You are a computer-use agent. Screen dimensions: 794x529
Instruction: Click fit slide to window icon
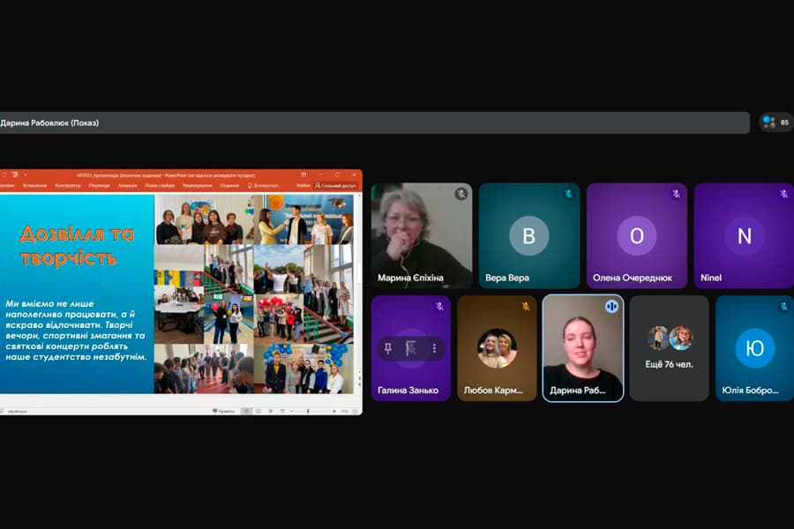click(x=356, y=411)
